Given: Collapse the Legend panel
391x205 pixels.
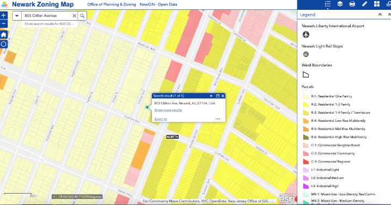Looking at the screenshot, I should tap(380, 15).
